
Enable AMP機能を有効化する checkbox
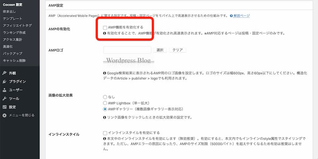105,28
